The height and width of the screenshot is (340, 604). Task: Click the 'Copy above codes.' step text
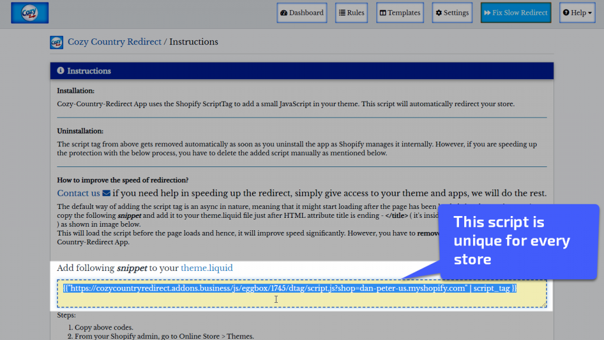pyautogui.click(x=104, y=327)
